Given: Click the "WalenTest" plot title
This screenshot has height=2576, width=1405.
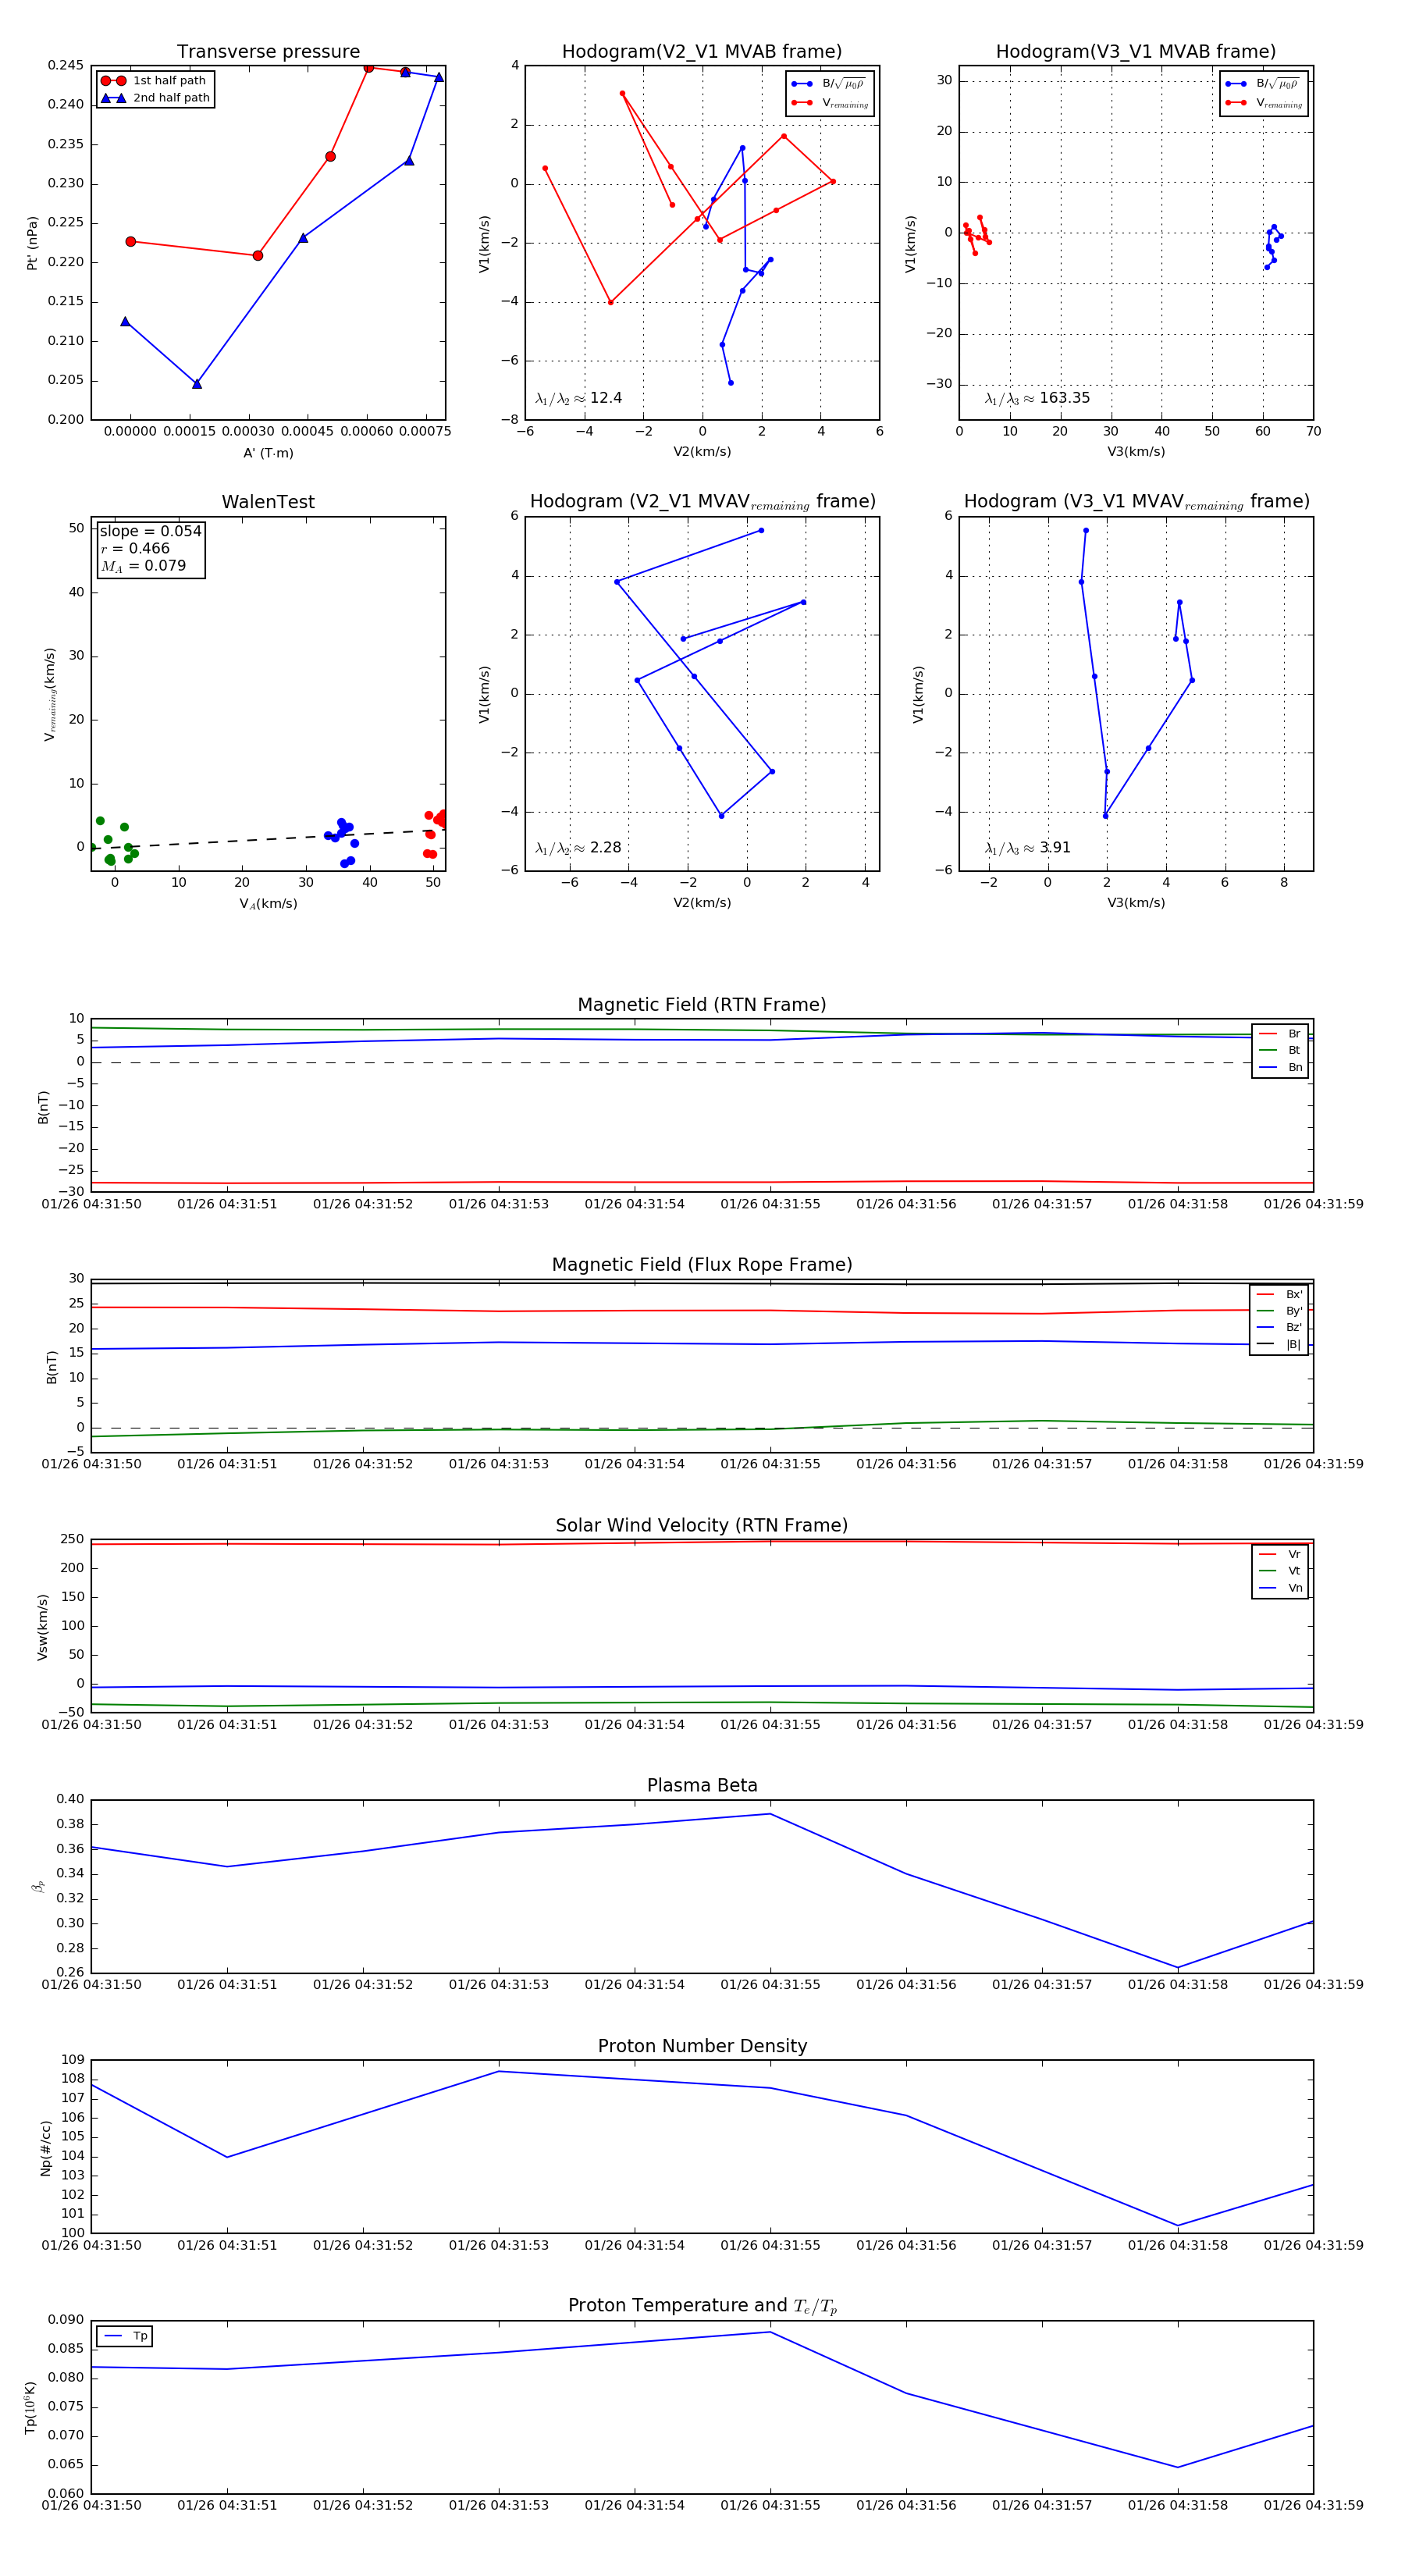Looking at the screenshot, I should tap(268, 502).
